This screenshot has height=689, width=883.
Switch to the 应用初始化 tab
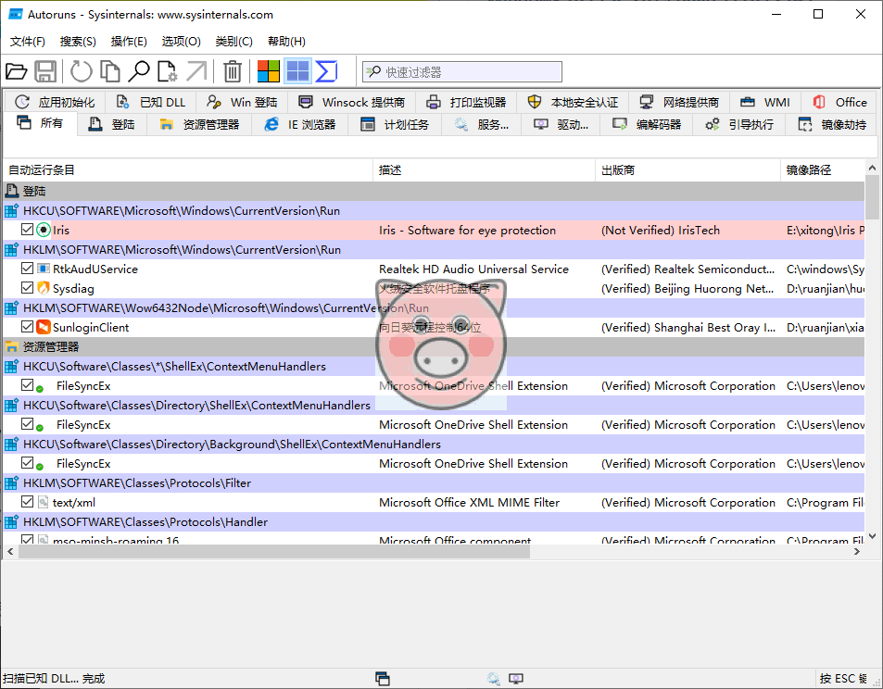[x=55, y=102]
